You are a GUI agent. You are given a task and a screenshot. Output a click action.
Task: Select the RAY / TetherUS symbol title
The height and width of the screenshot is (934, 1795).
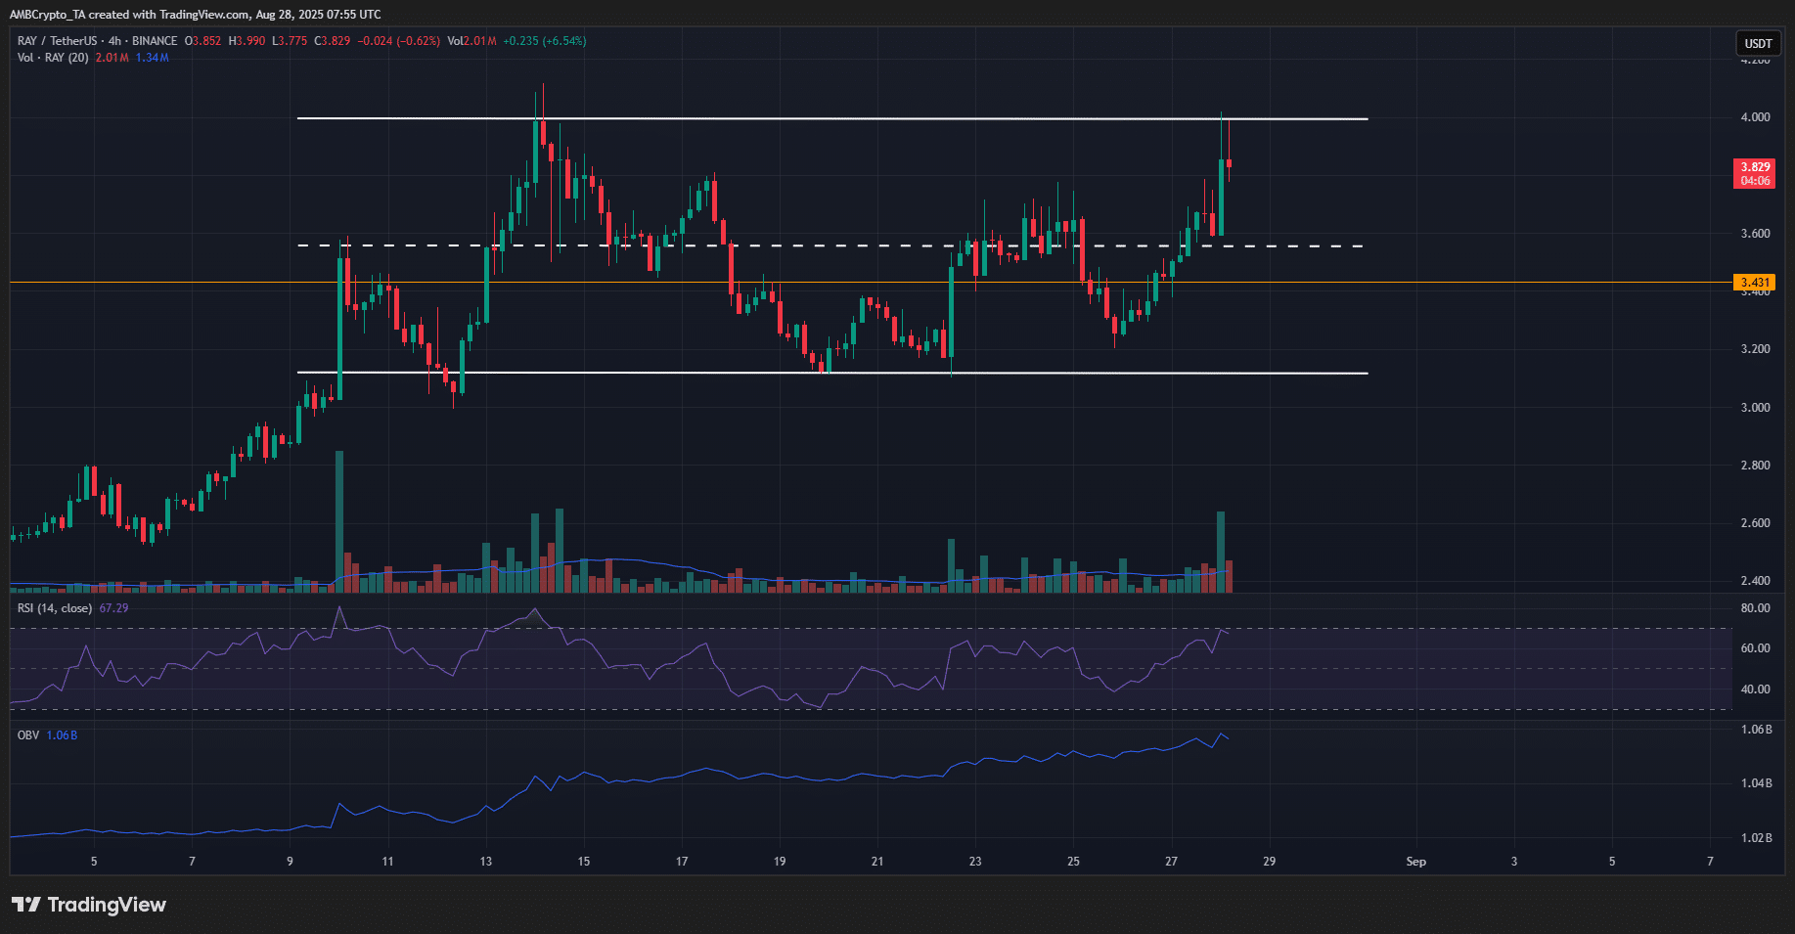pyautogui.click(x=57, y=41)
